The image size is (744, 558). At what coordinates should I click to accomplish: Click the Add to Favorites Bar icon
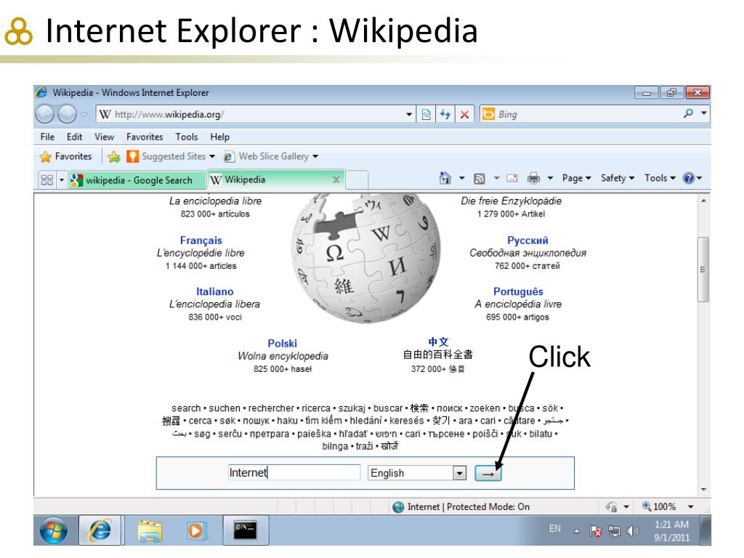point(113,157)
